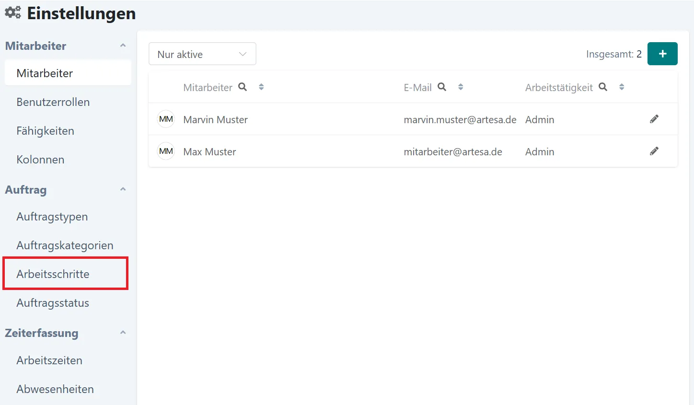The image size is (694, 405).
Task: Click the search icon beside E-Mail column
Action: tap(442, 87)
